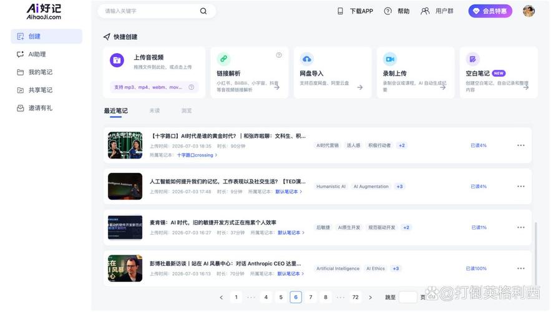551x312 pixels.
Task: Click help icon beside supported formats
Action: click(x=191, y=87)
